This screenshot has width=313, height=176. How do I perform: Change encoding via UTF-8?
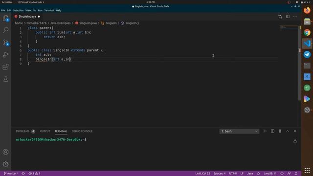tap(233, 174)
